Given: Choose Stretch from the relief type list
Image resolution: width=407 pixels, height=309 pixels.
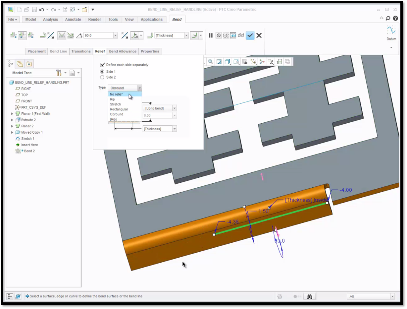Looking at the screenshot, I should tap(125, 104).
